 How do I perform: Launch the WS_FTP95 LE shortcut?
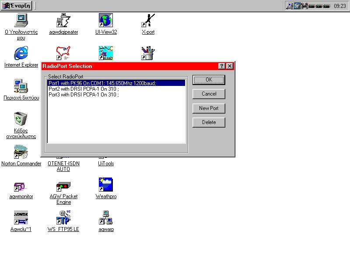(x=63, y=217)
